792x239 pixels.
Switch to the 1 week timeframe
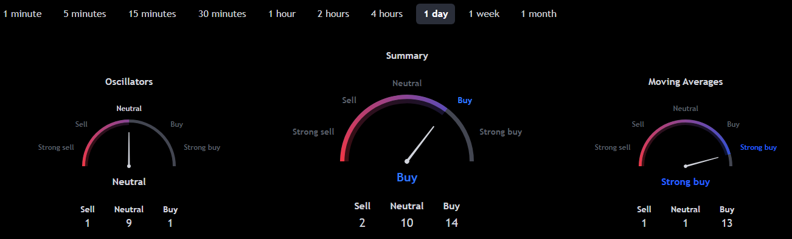click(484, 14)
